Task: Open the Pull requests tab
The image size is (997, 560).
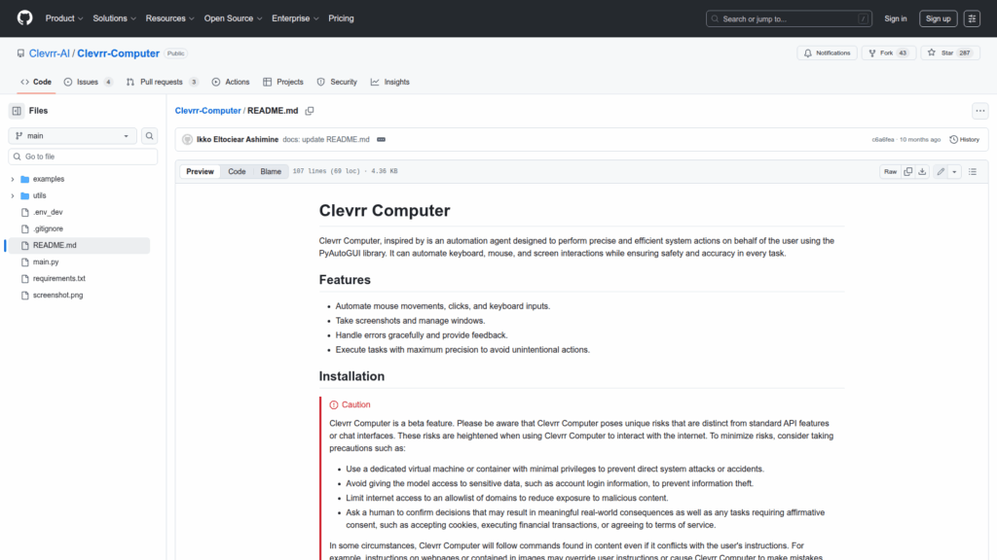Action: pos(163,82)
